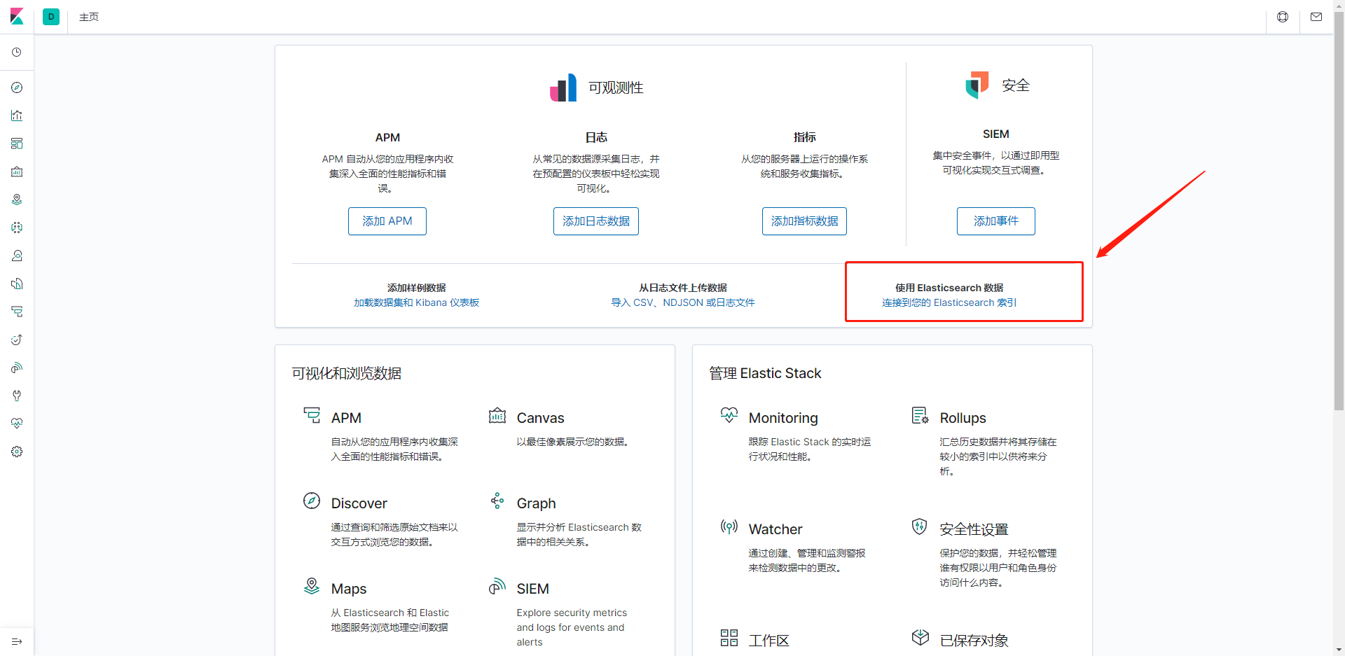This screenshot has width=1345, height=656.
Task: Open SIEM icon in sidebar
Action: (17, 368)
